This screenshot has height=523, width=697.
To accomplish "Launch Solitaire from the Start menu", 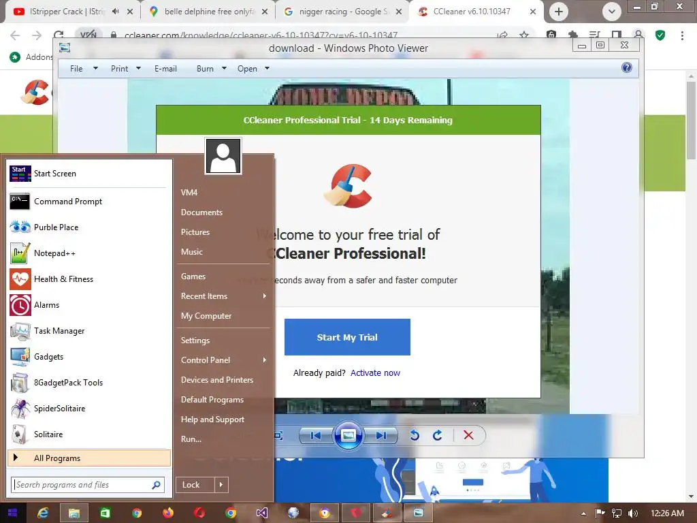I will tap(89, 434).
